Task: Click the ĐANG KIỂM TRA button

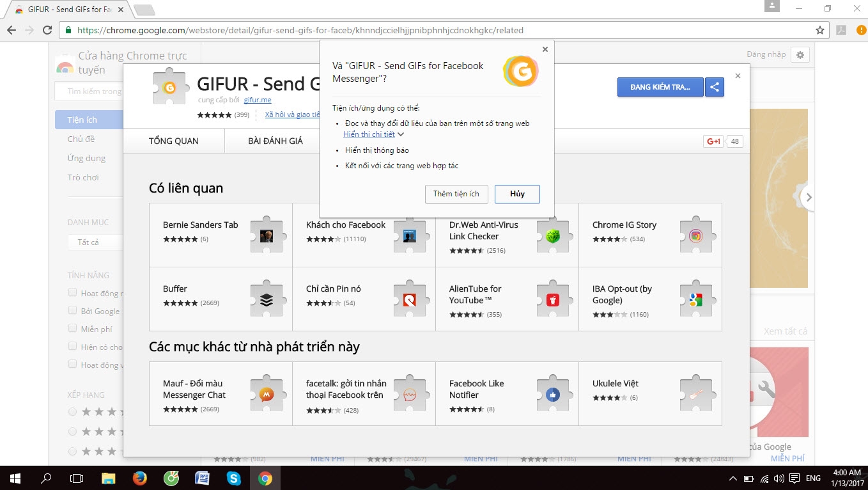Action: [x=660, y=87]
